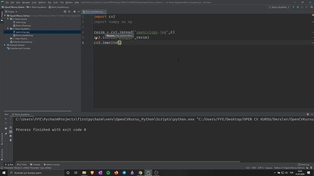Click the green Run button in toolbar

(293, 7)
